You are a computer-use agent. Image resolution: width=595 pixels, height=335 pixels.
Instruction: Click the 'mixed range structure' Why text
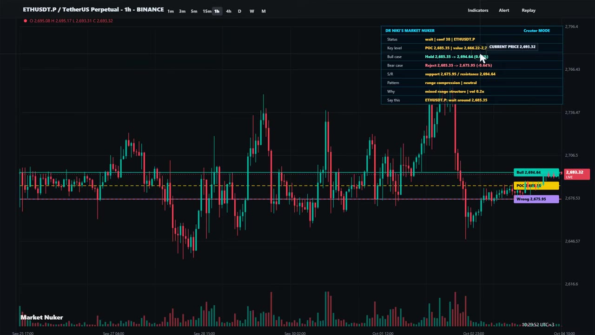pyautogui.click(x=454, y=92)
